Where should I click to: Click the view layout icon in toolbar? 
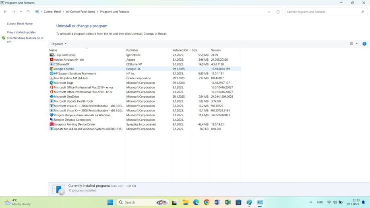coord(351,44)
